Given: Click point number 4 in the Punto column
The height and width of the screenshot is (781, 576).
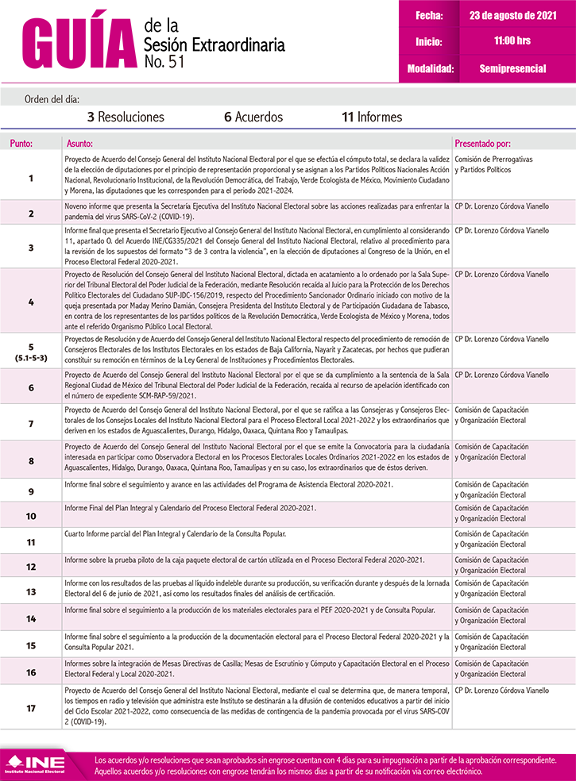Looking at the screenshot, I should pyautogui.click(x=31, y=302).
